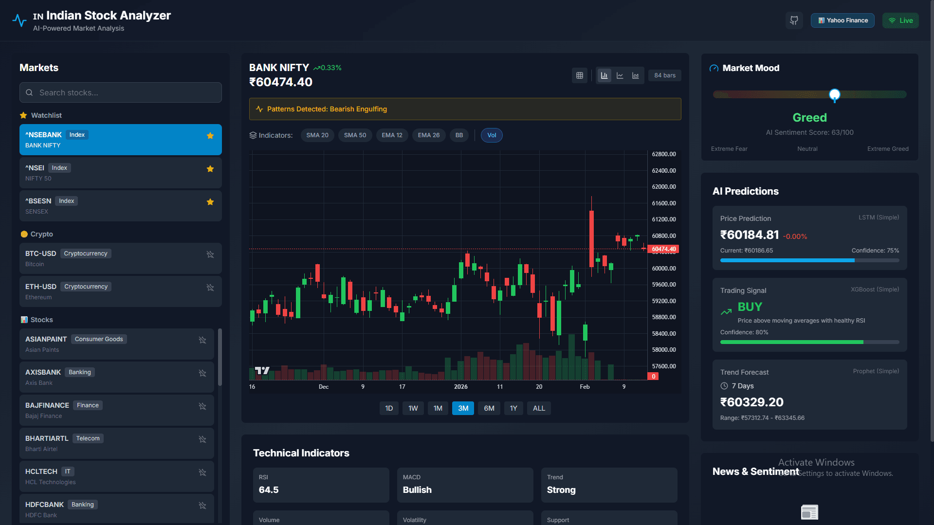The height and width of the screenshot is (525, 934).
Task: Select the candlestick chart type icon
Action: (604, 75)
